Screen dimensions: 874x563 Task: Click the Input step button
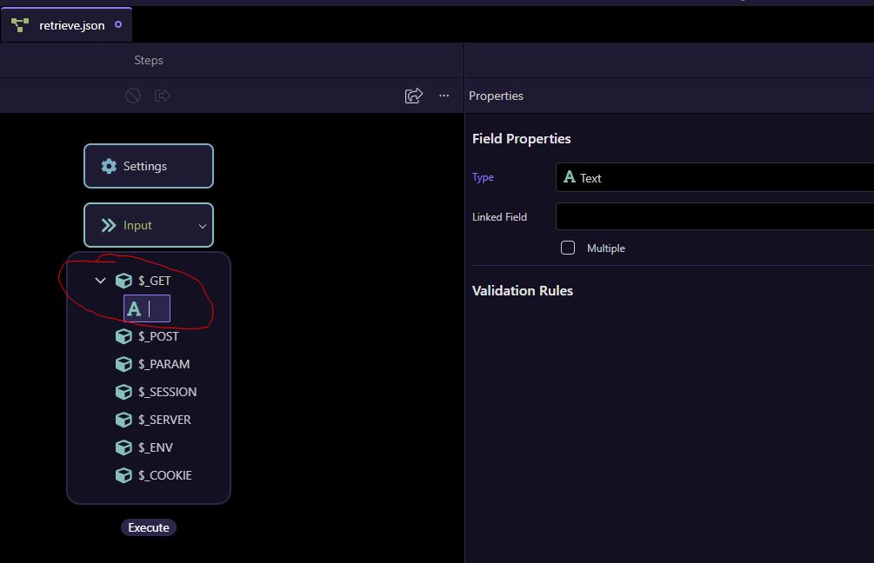[148, 225]
